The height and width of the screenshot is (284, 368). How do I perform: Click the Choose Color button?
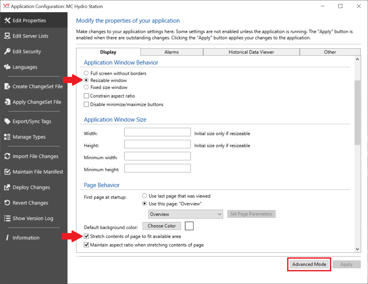click(162, 226)
